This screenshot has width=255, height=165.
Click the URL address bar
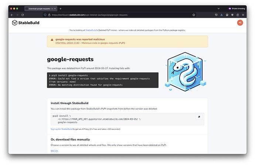[119, 15]
